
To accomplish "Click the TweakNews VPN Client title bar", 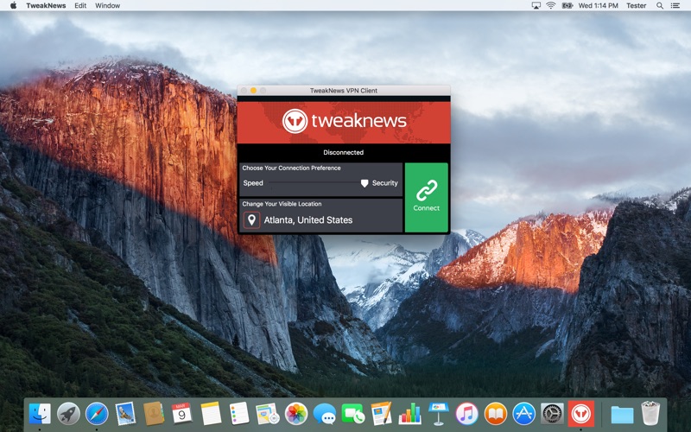I will pyautogui.click(x=344, y=91).
